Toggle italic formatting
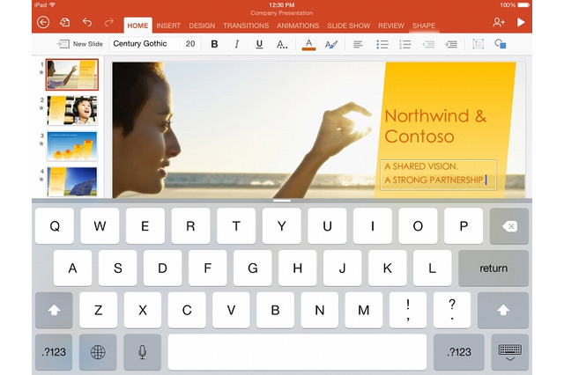Screen dimensions: 564x375 point(237,44)
